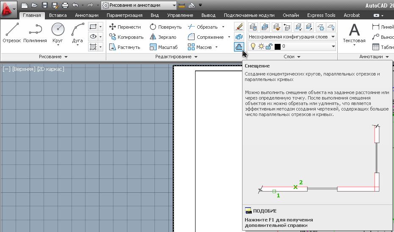Click the Plot printer icon
The width and height of the screenshot is (394, 232).
65,5
